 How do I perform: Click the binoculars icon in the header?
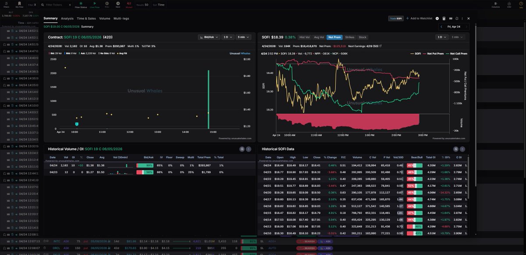451,18
